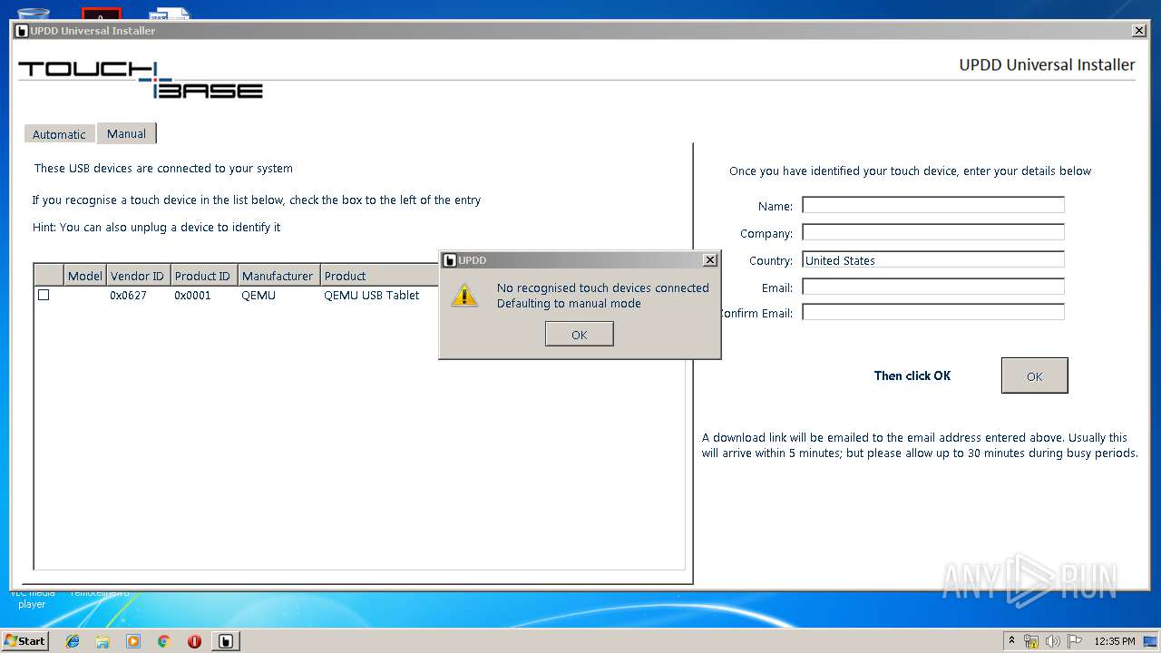Switch to the Manual tab
Viewport: 1161px width, 653px height.
(x=126, y=133)
